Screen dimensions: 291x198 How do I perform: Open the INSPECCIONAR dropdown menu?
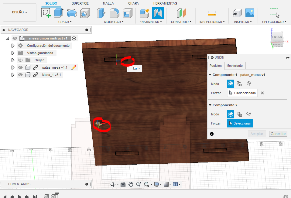212,22
